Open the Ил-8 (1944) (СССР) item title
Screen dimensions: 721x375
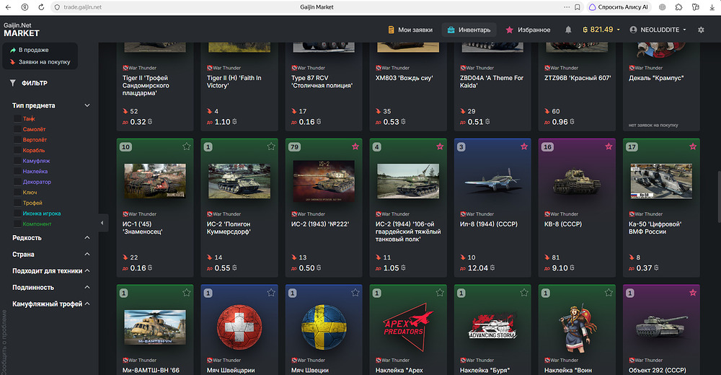(489, 224)
